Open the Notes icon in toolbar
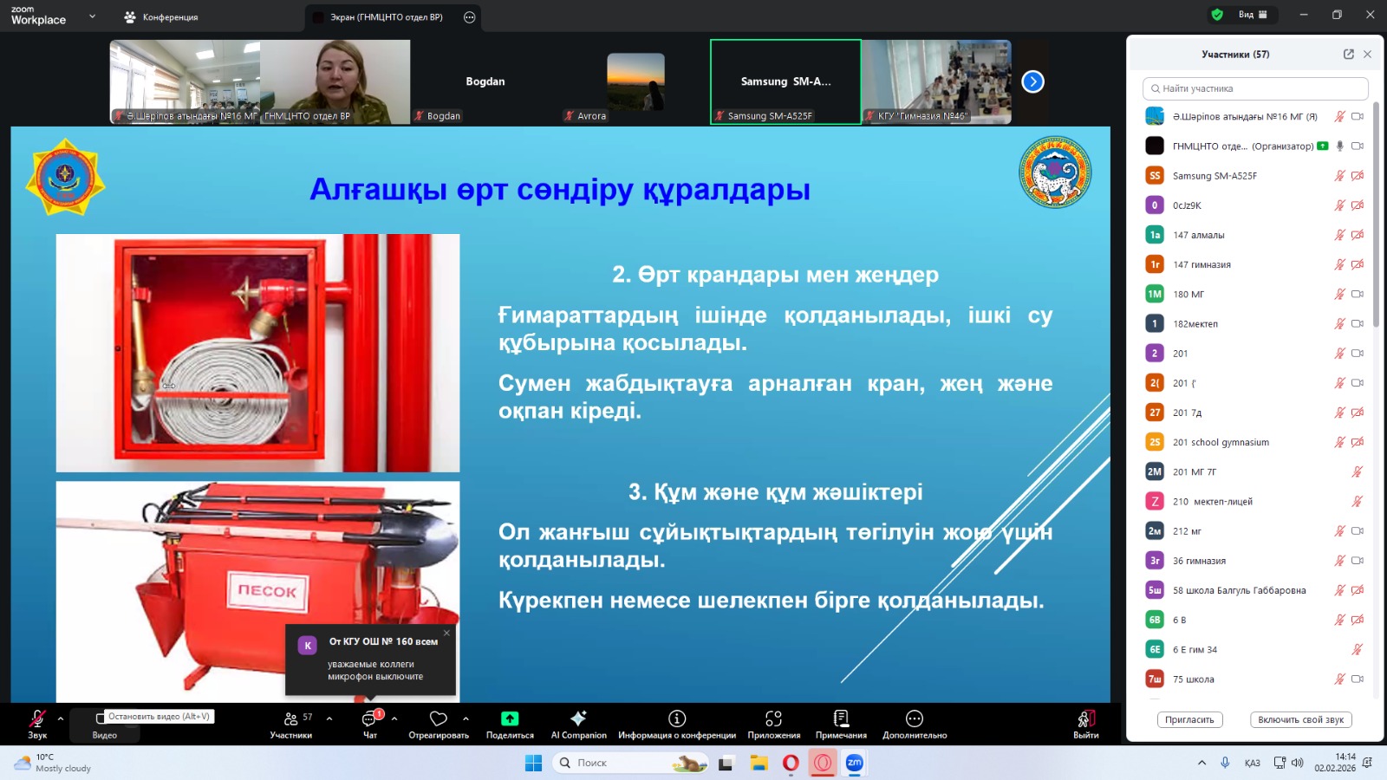Image resolution: width=1387 pixels, height=780 pixels. pyautogui.click(x=841, y=719)
